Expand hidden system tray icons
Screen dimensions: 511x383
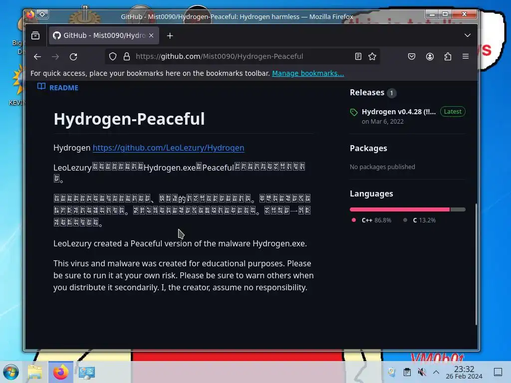(x=436, y=372)
